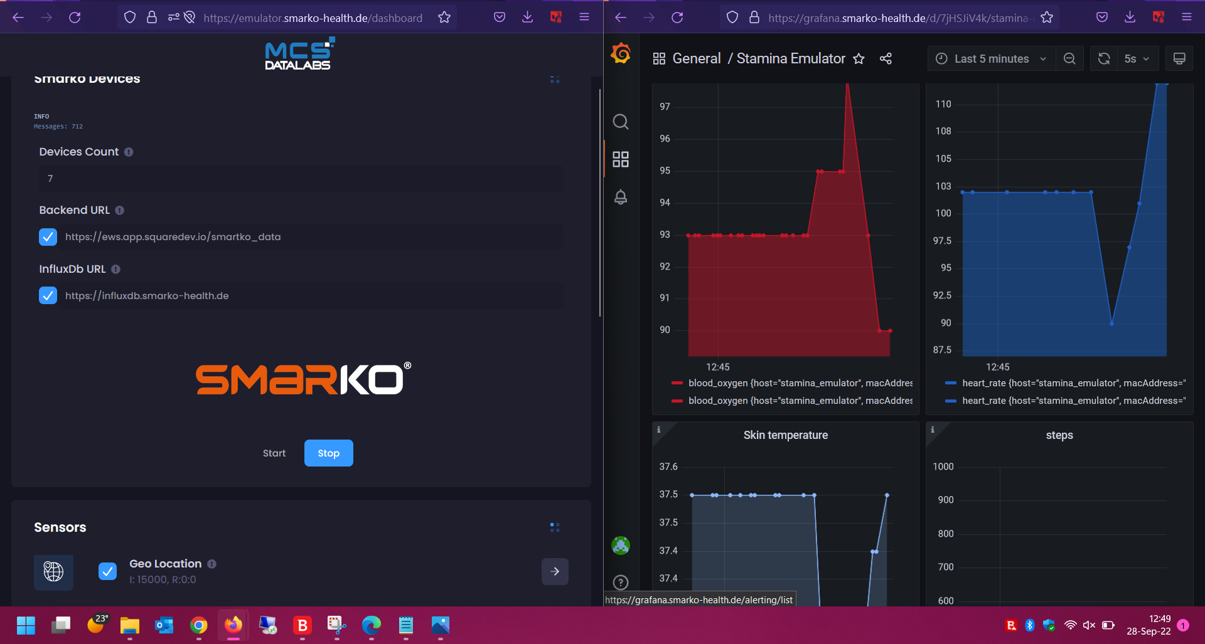Expand Geo Location sensor settings arrow
1205x644 pixels.
pos(555,571)
